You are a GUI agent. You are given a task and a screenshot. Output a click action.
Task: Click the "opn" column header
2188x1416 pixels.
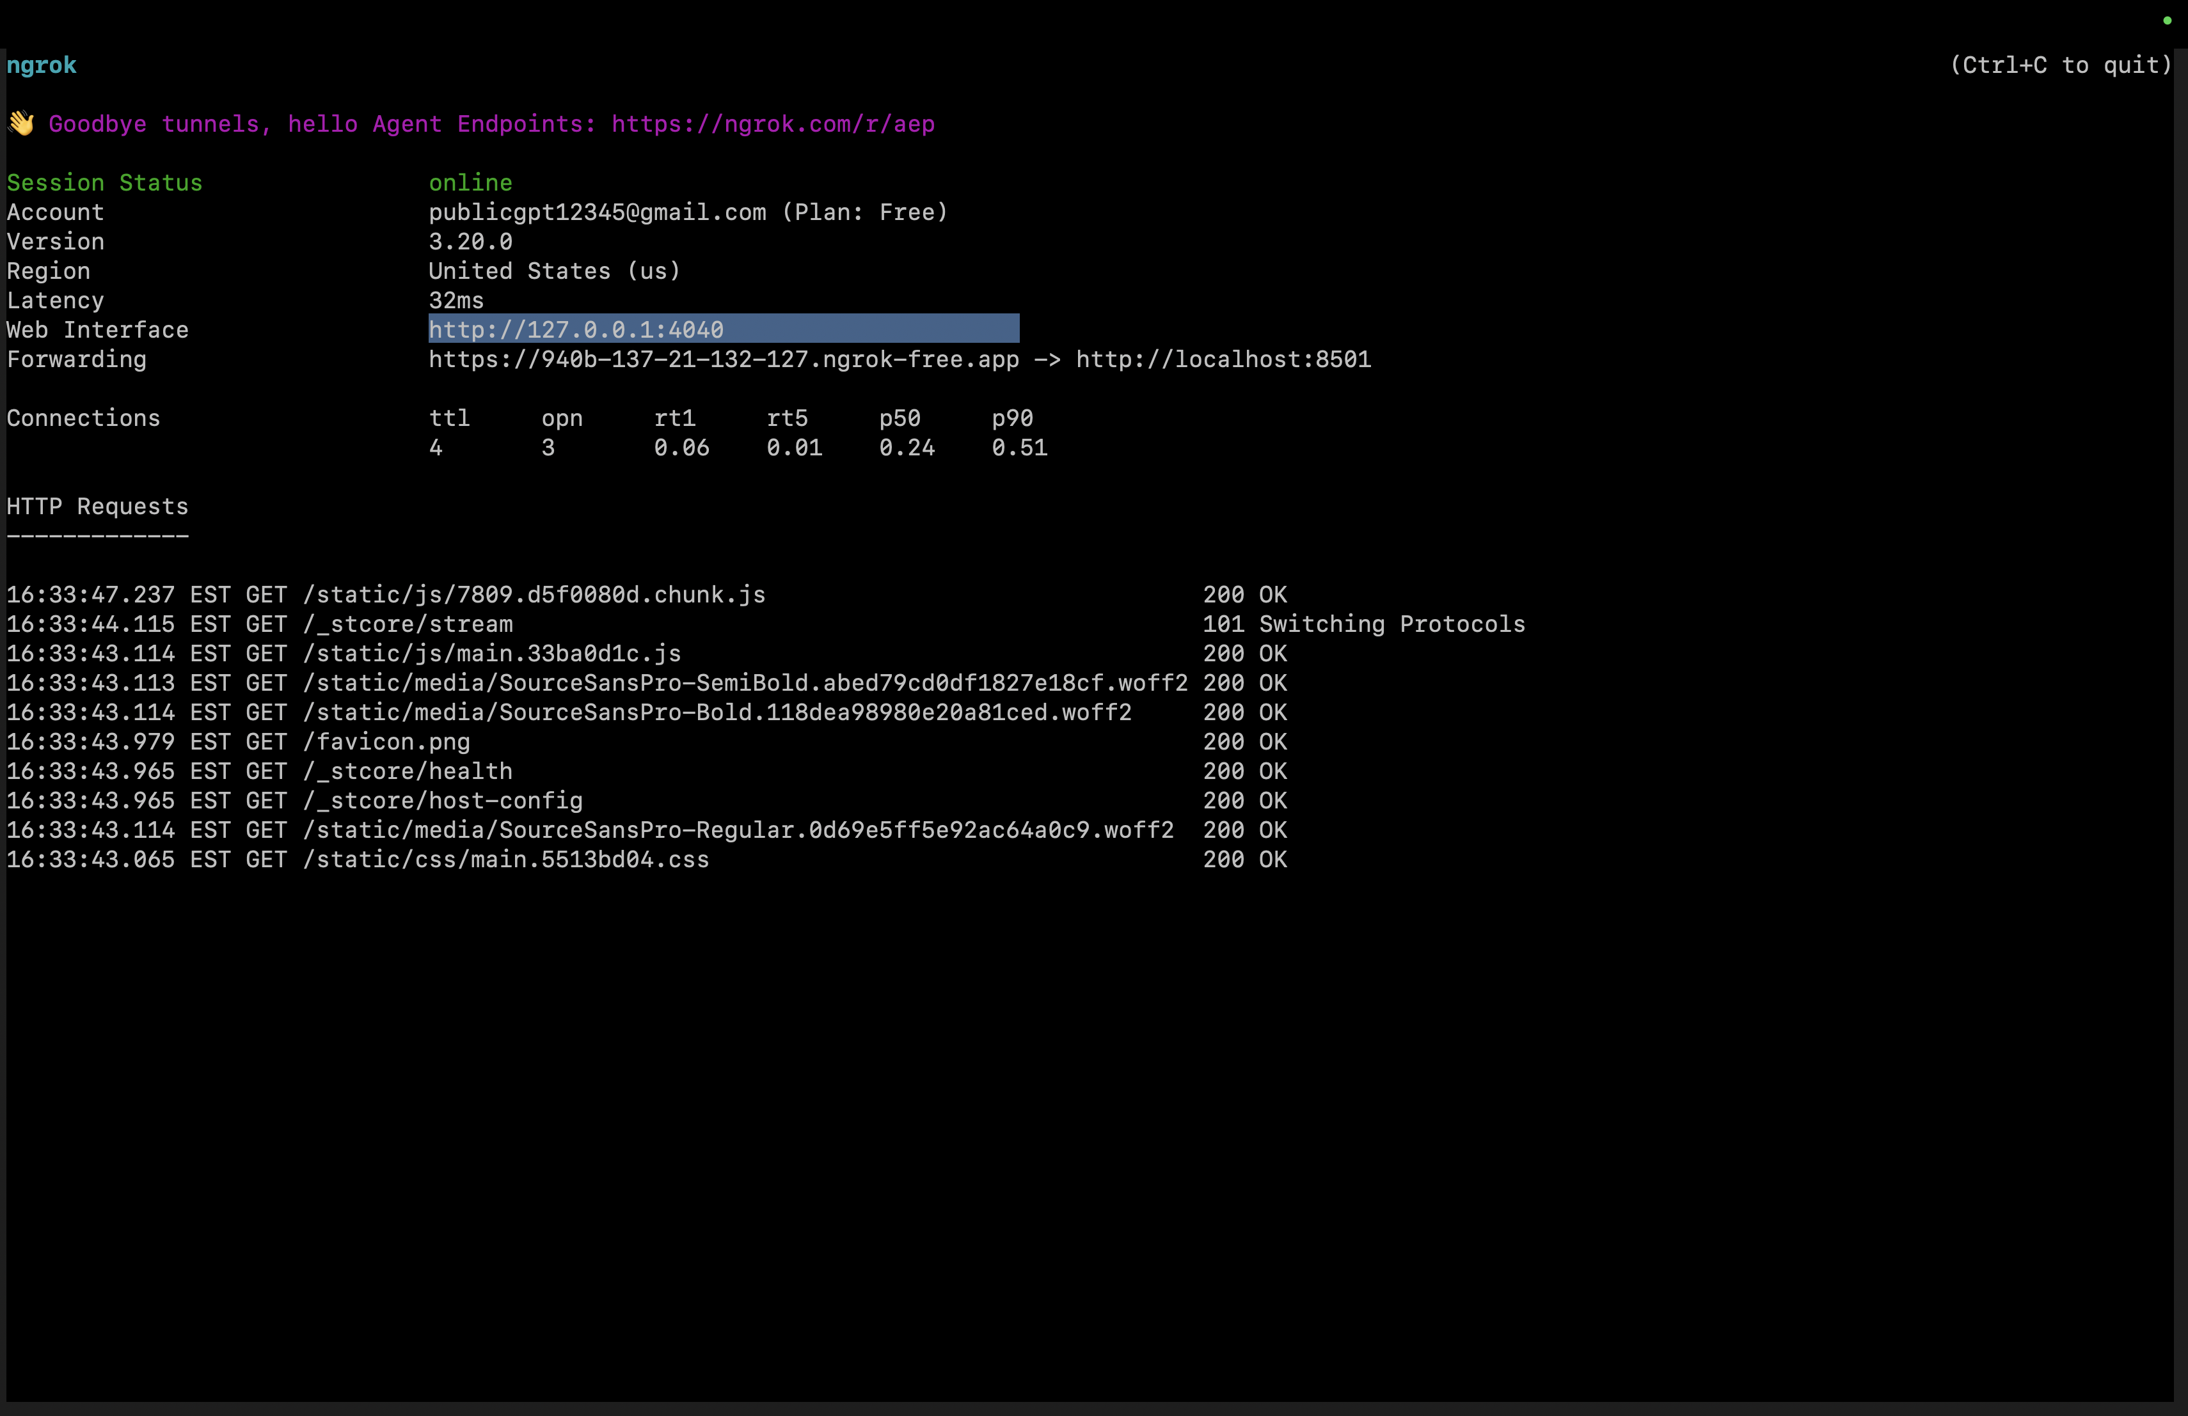[562, 418]
